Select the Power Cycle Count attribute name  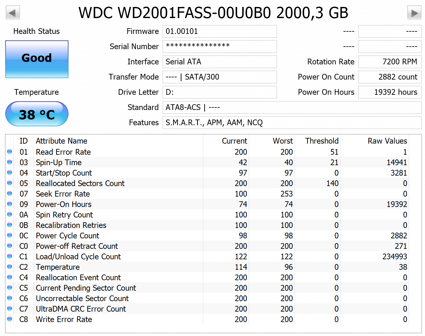point(67,236)
